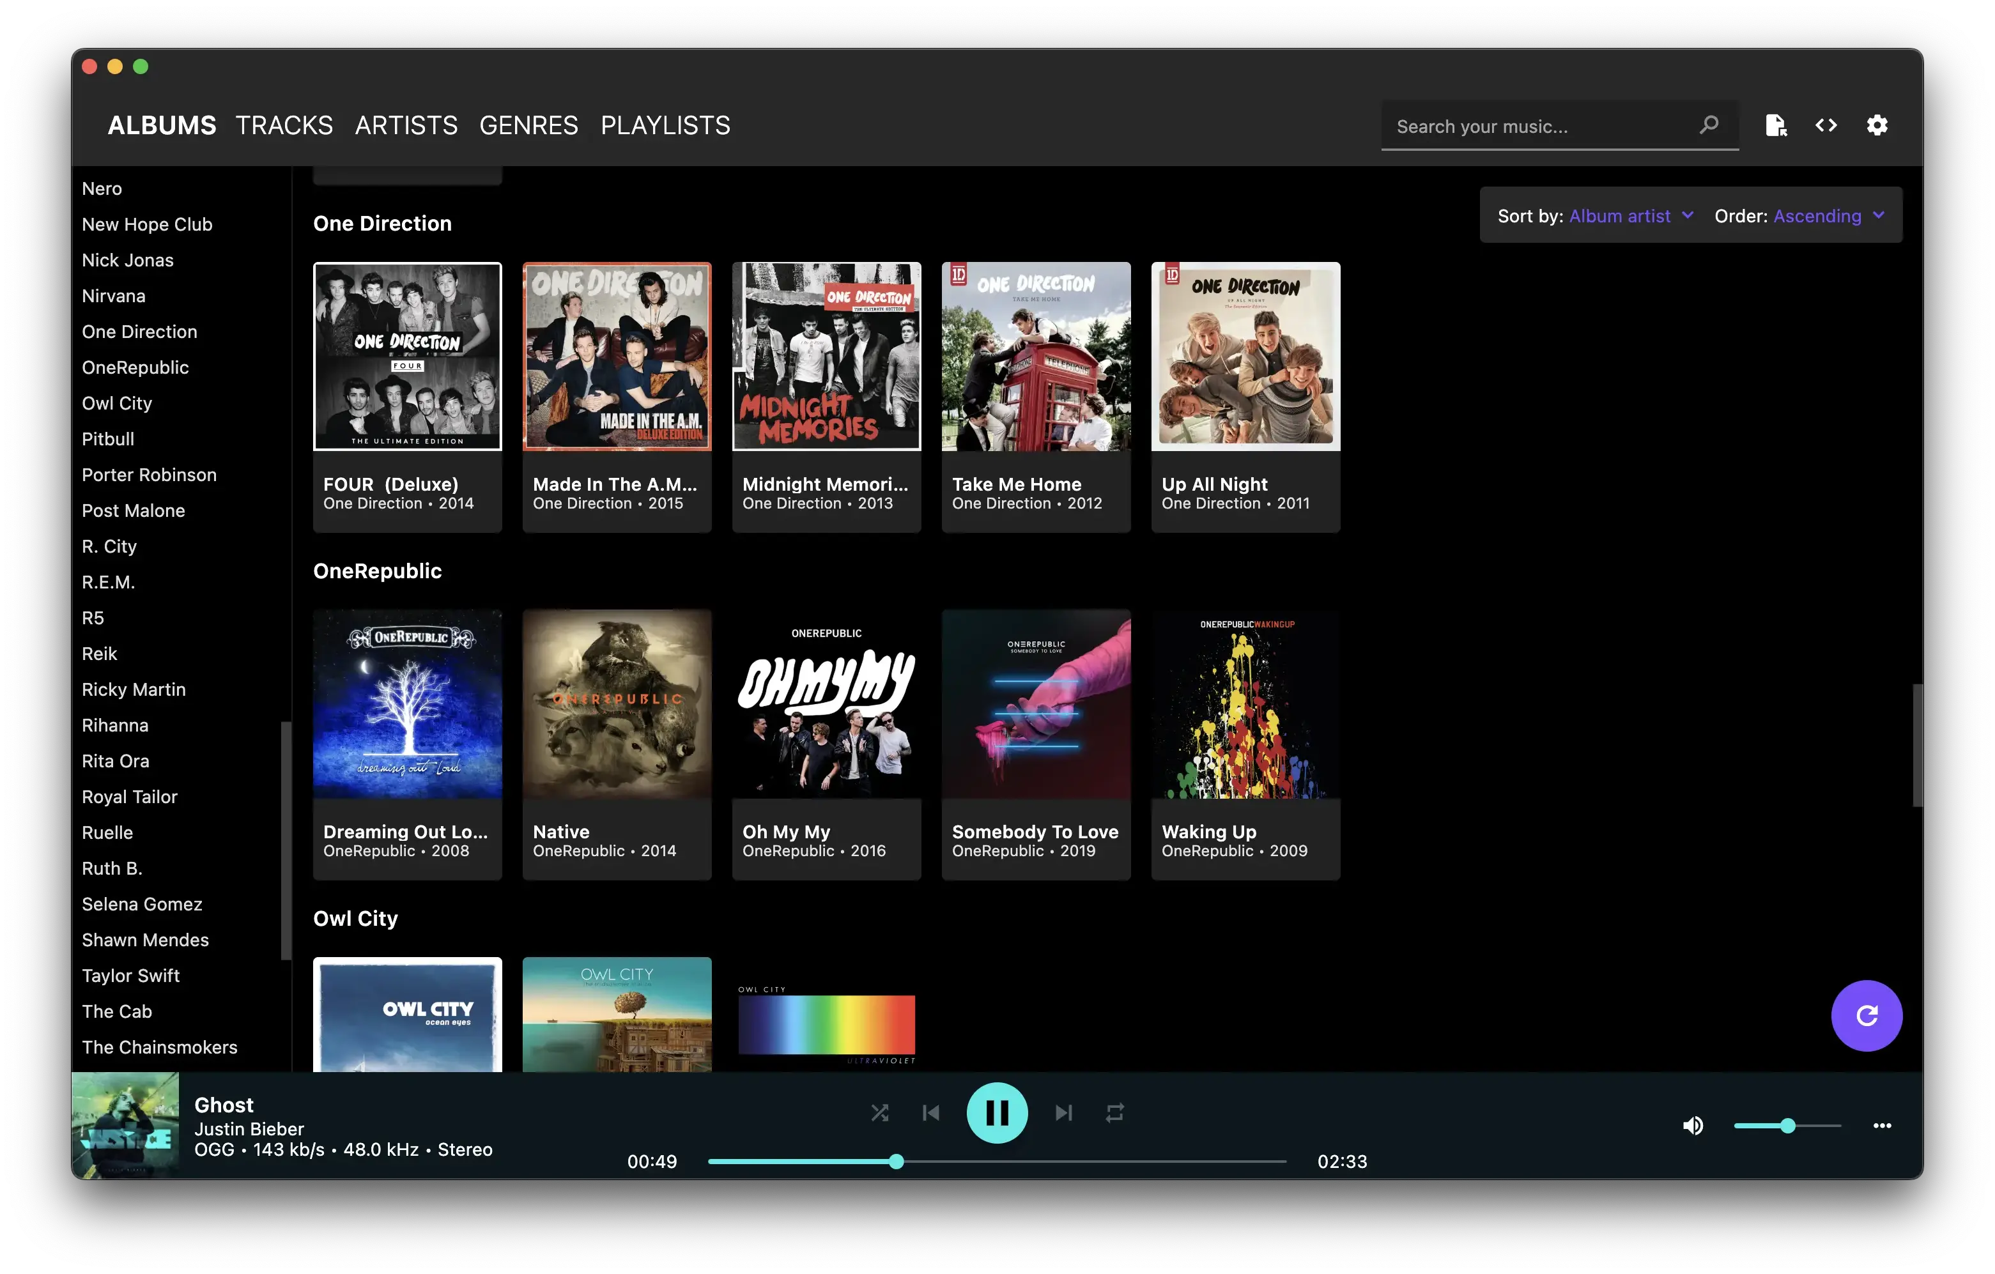Open the three-dot more options menu
Image resolution: width=1995 pixels, height=1274 pixels.
1881,1125
